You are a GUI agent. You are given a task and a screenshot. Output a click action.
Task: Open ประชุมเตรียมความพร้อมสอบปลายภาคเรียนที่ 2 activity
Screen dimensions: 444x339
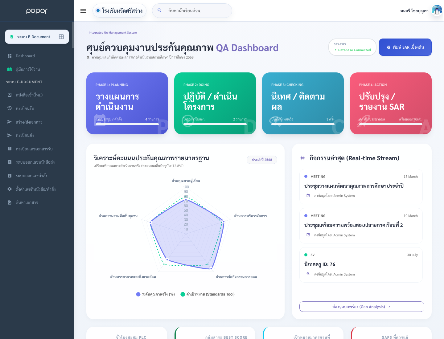point(361,226)
